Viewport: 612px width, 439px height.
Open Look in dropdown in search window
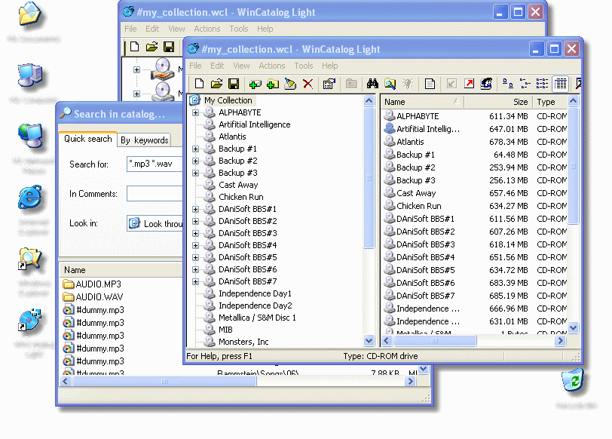[x=155, y=223]
